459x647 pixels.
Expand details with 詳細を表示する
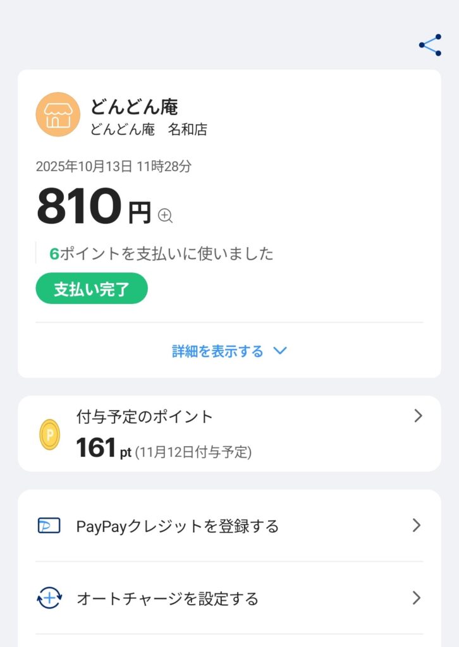(x=217, y=351)
